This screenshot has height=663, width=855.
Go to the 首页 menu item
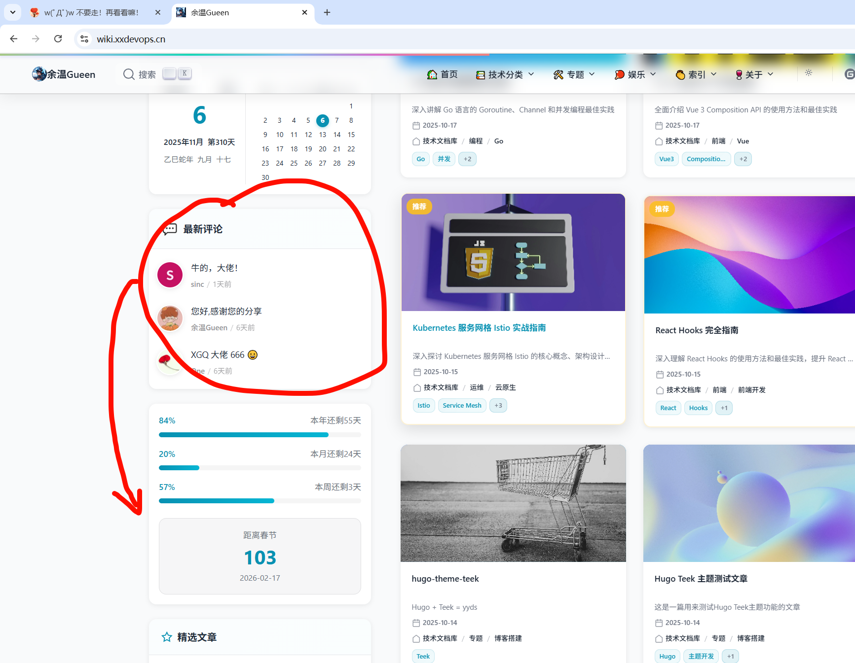click(443, 74)
